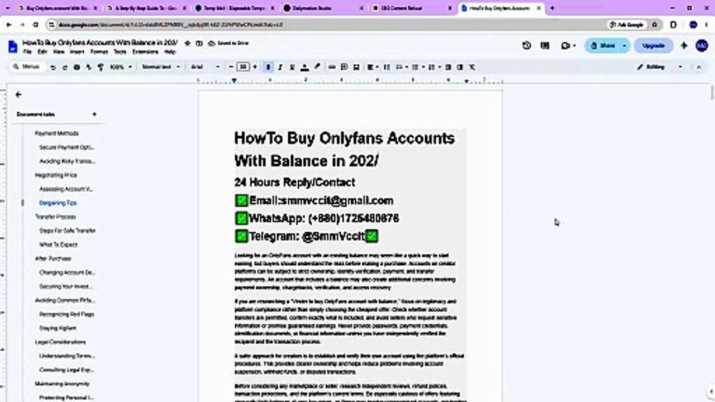Decrease the paragraph indent
Viewport: 715px width, 402px height.
pyautogui.click(x=448, y=67)
